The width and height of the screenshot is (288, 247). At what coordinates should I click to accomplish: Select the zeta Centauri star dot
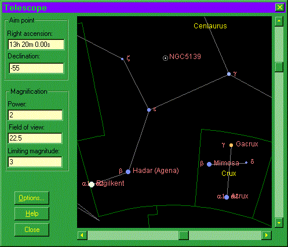point(122,59)
